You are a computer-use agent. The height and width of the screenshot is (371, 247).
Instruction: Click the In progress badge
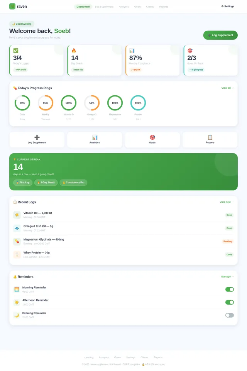pyautogui.click(x=196, y=70)
